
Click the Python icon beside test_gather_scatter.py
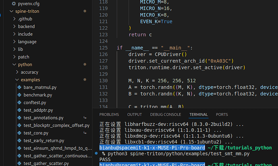[19, 164]
